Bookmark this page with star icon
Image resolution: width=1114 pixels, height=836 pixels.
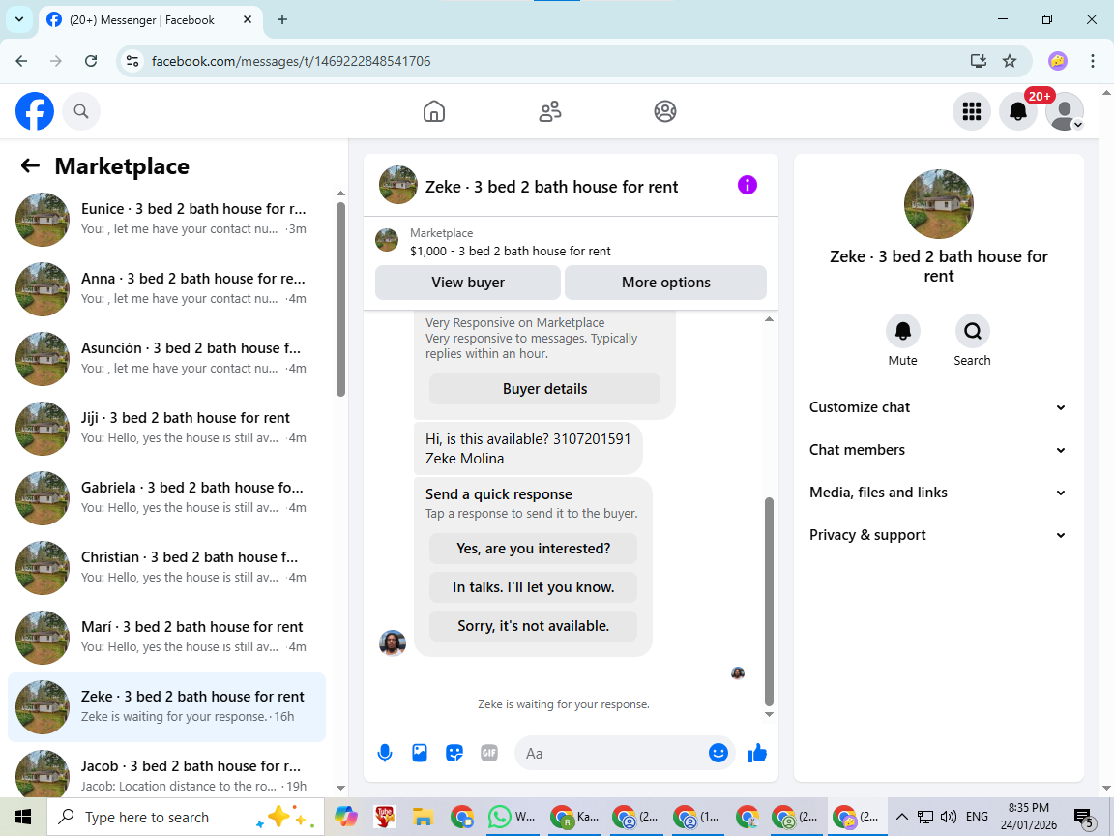pyautogui.click(x=1010, y=61)
